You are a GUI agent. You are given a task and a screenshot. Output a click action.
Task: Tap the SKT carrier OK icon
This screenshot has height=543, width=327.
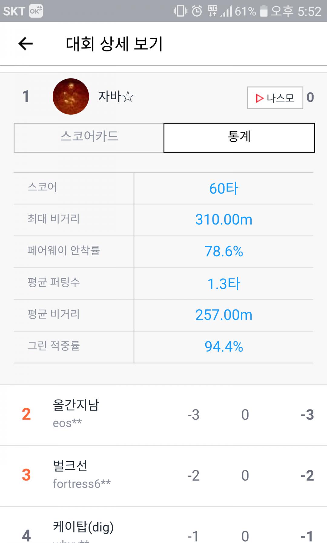tap(36, 12)
